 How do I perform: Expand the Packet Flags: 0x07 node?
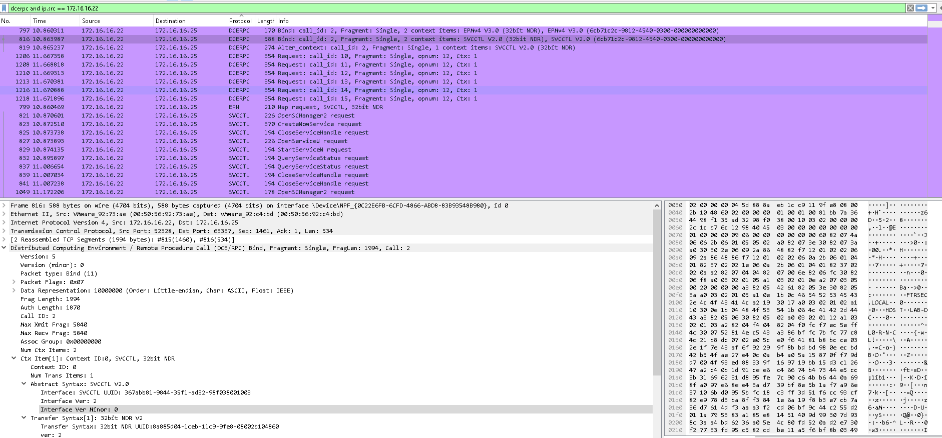coord(14,282)
